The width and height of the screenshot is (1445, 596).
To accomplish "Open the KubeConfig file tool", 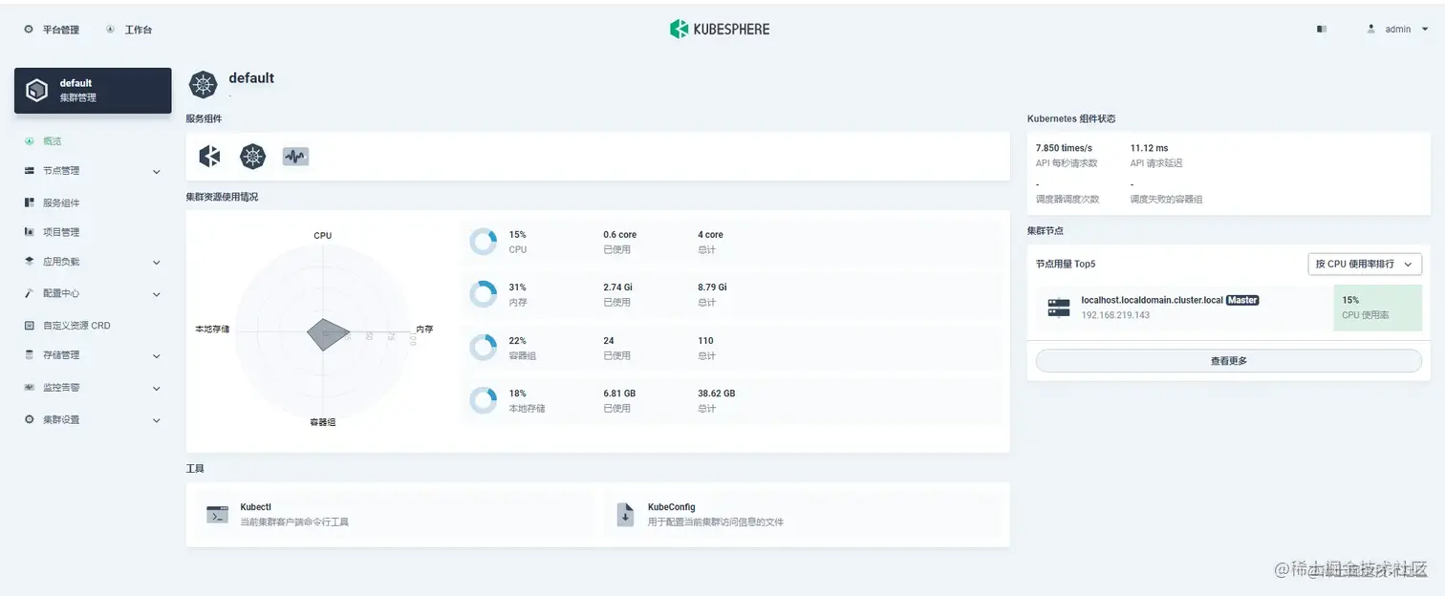I will 803,514.
